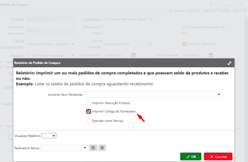The image size is (248, 162).
Task: Expand the Parâmetros Salvos dropdown arrow
Action: pos(85,148)
